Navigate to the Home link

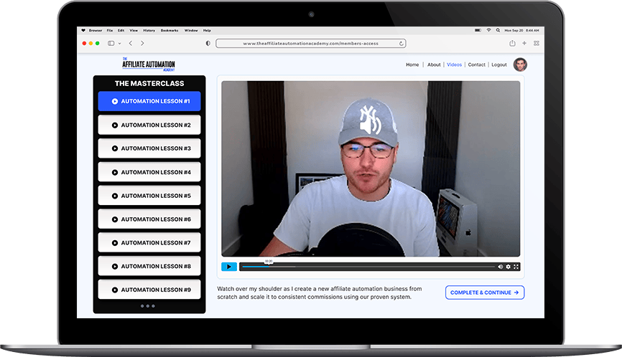(x=412, y=65)
